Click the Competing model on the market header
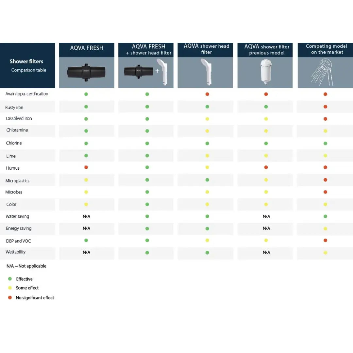The image size is (353, 353). (x=327, y=49)
